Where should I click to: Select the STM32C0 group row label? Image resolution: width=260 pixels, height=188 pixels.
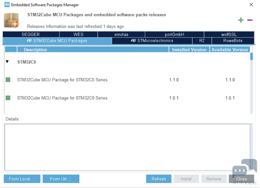click(27, 62)
